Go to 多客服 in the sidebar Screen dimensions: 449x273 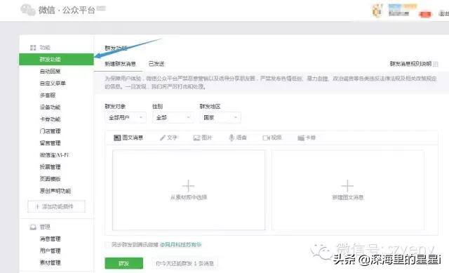click(x=48, y=95)
